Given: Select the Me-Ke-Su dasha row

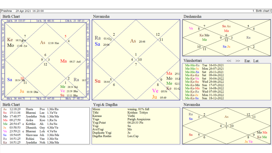Looking at the screenshot, I should click(204, 82).
